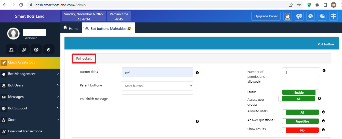Viewport: 342px width, 139px height.
Task: Expand the Bot Management menu
Action: point(30,74)
